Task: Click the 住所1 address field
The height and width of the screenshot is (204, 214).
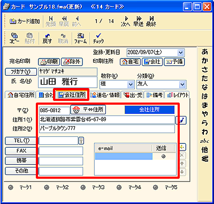Action: [107, 120]
